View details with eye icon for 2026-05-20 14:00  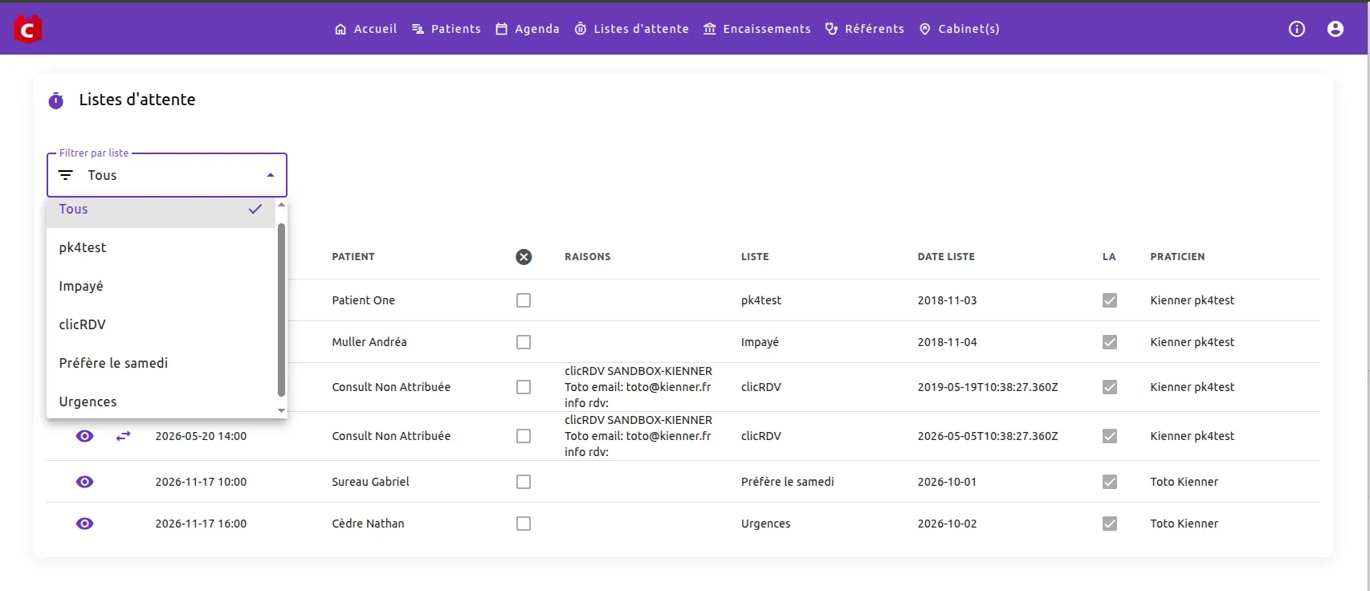tap(84, 436)
